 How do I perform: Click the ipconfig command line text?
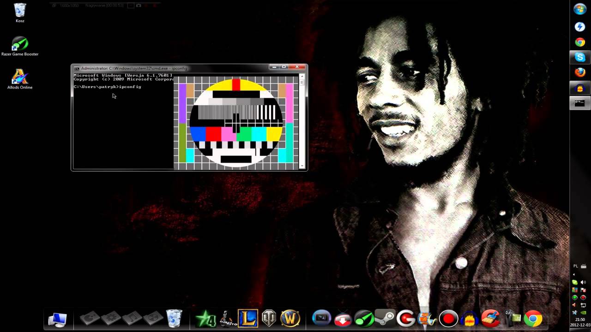(x=107, y=87)
